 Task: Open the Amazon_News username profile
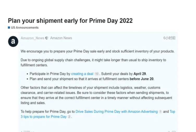click(33, 38)
